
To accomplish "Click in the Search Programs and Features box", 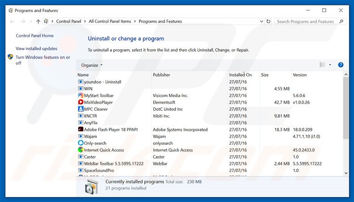I will coord(305,21).
